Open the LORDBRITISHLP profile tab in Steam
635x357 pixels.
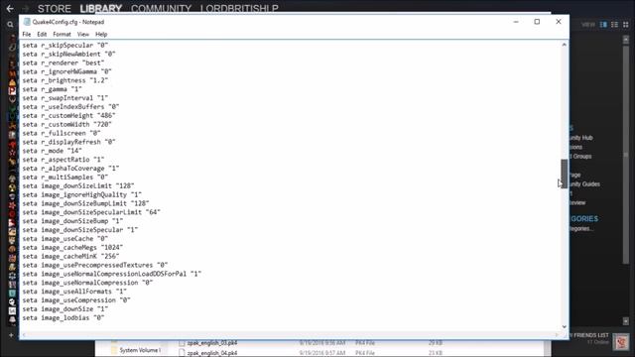coord(239,9)
